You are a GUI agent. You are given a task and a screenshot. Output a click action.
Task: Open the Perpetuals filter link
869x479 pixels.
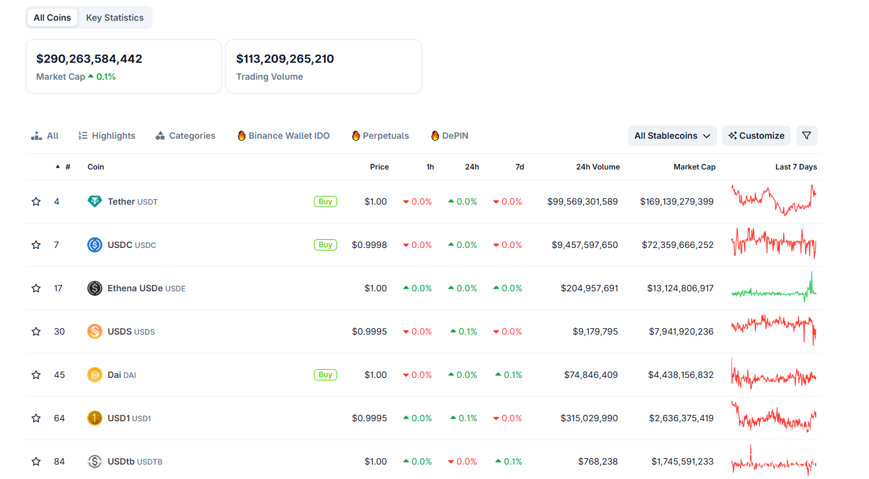pos(380,136)
